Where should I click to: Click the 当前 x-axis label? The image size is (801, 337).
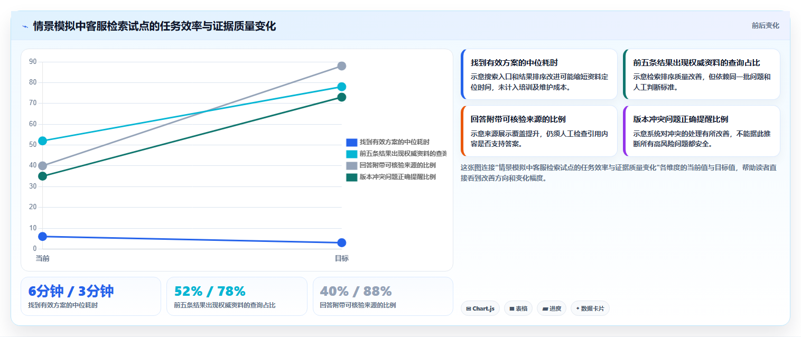click(x=43, y=258)
